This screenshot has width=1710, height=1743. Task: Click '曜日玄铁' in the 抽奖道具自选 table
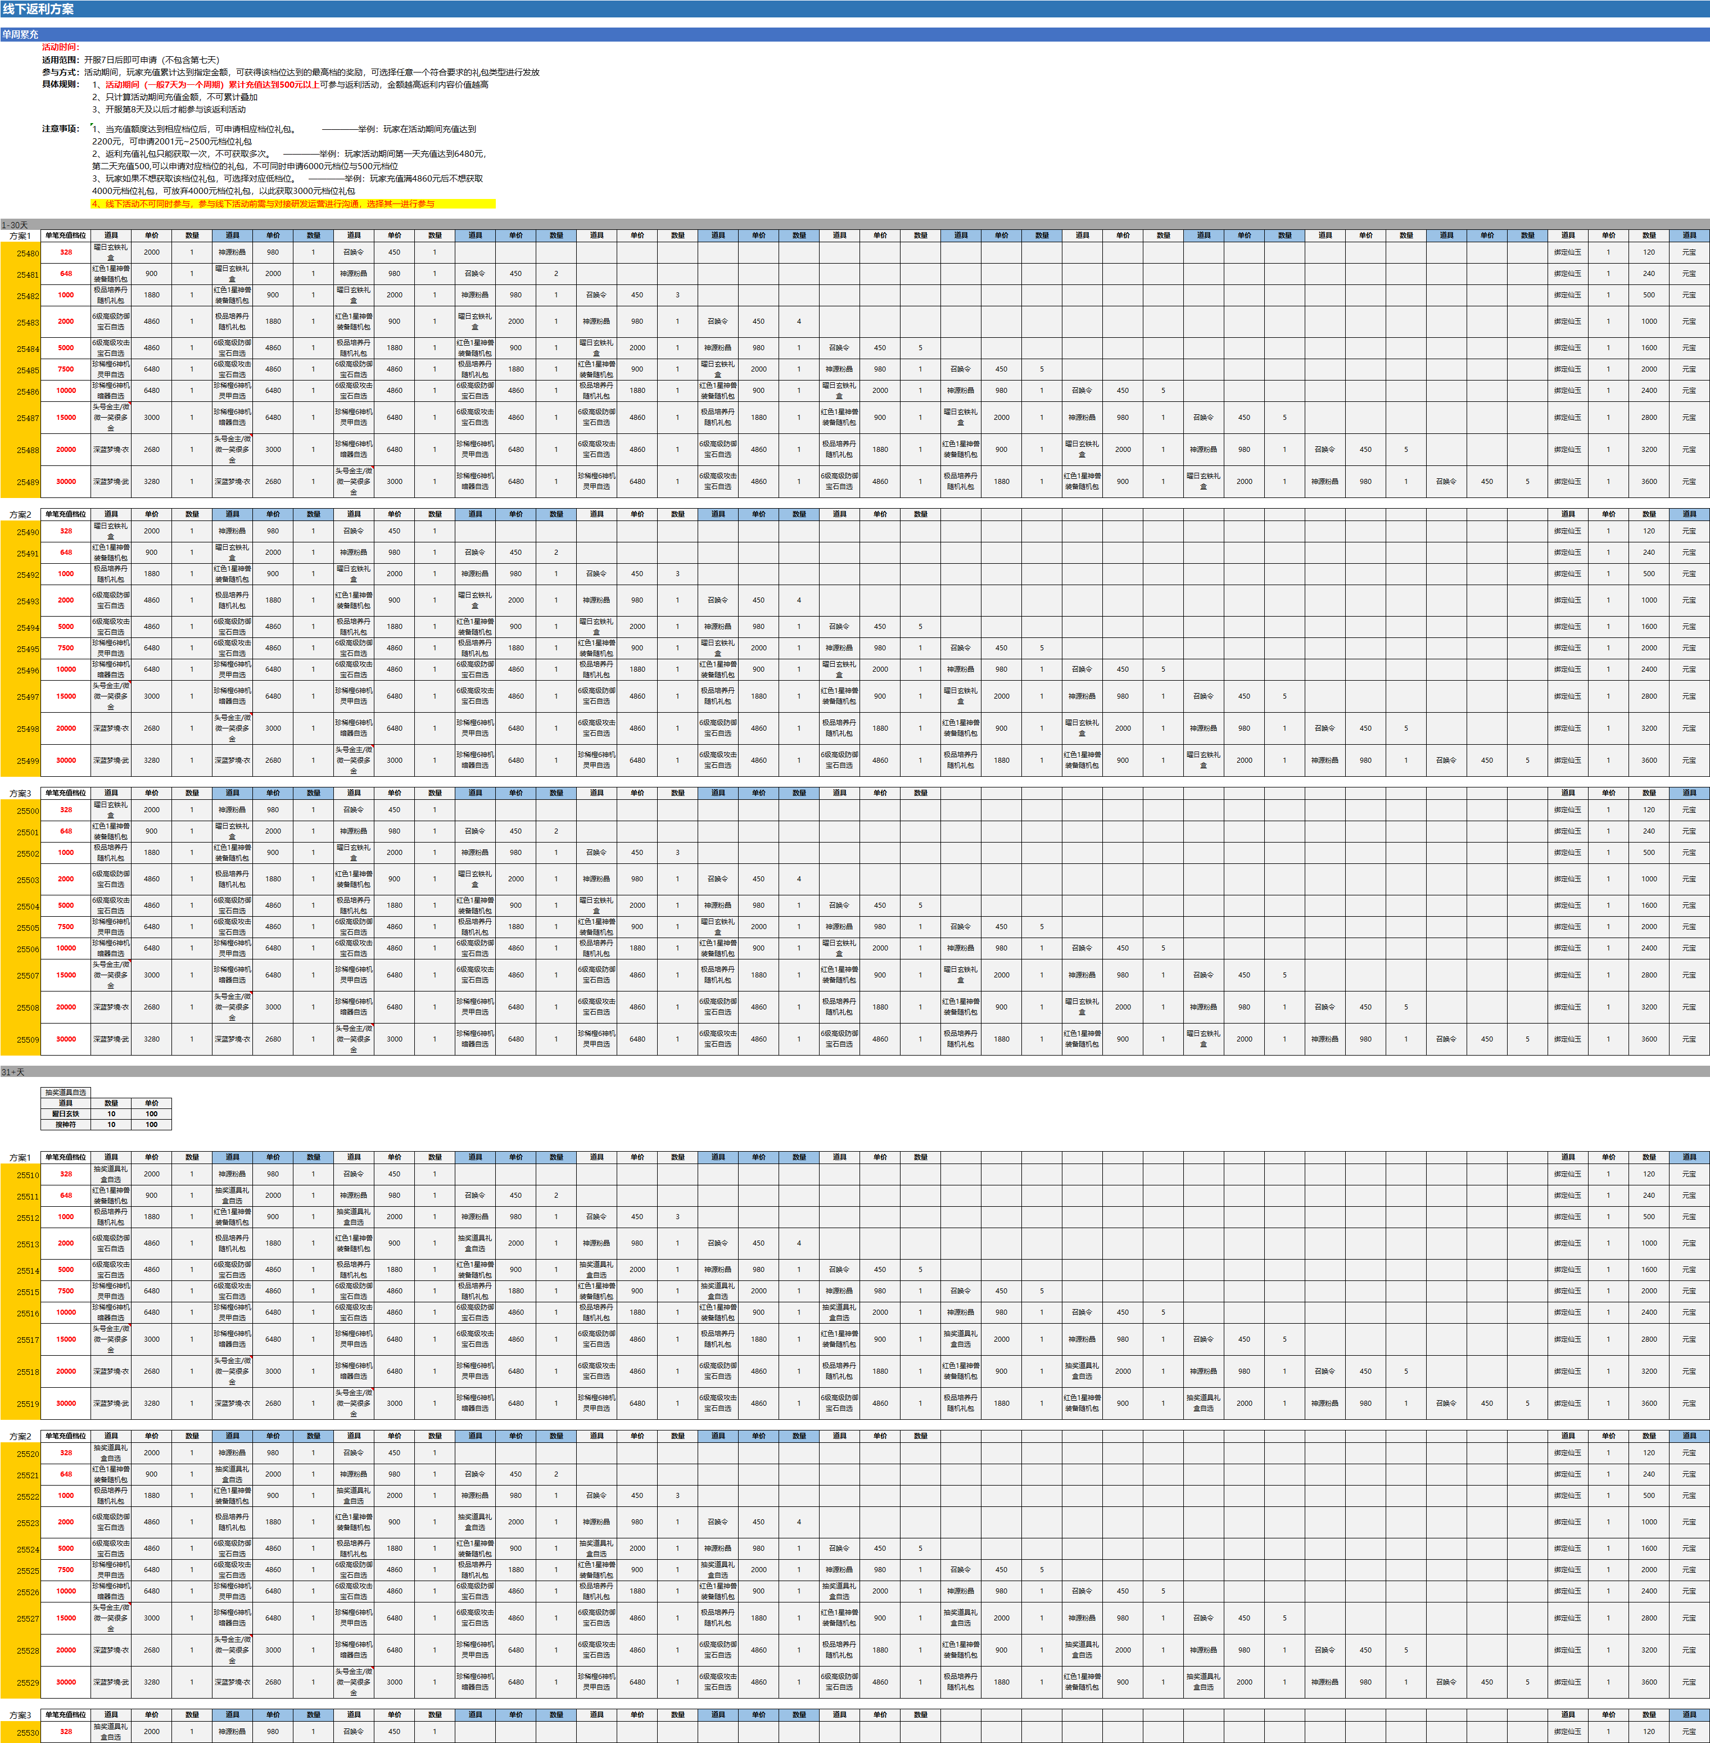click(66, 1113)
